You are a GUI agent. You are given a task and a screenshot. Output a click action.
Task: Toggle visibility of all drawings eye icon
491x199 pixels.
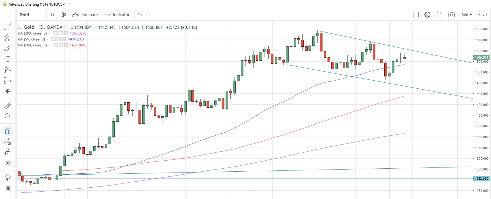[8, 163]
